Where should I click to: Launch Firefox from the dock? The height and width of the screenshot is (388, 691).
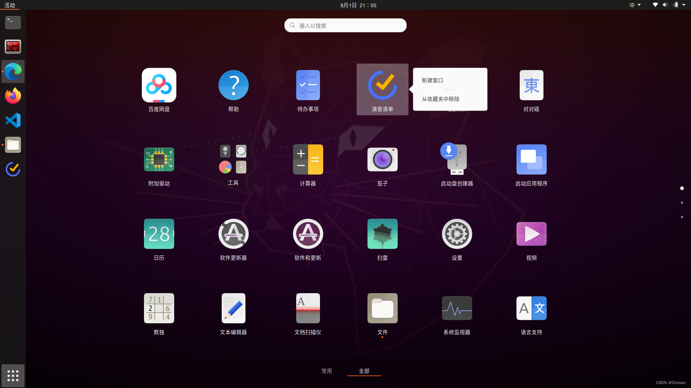click(x=13, y=96)
